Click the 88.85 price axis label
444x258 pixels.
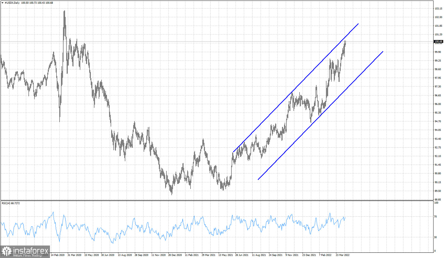click(438, 199)
